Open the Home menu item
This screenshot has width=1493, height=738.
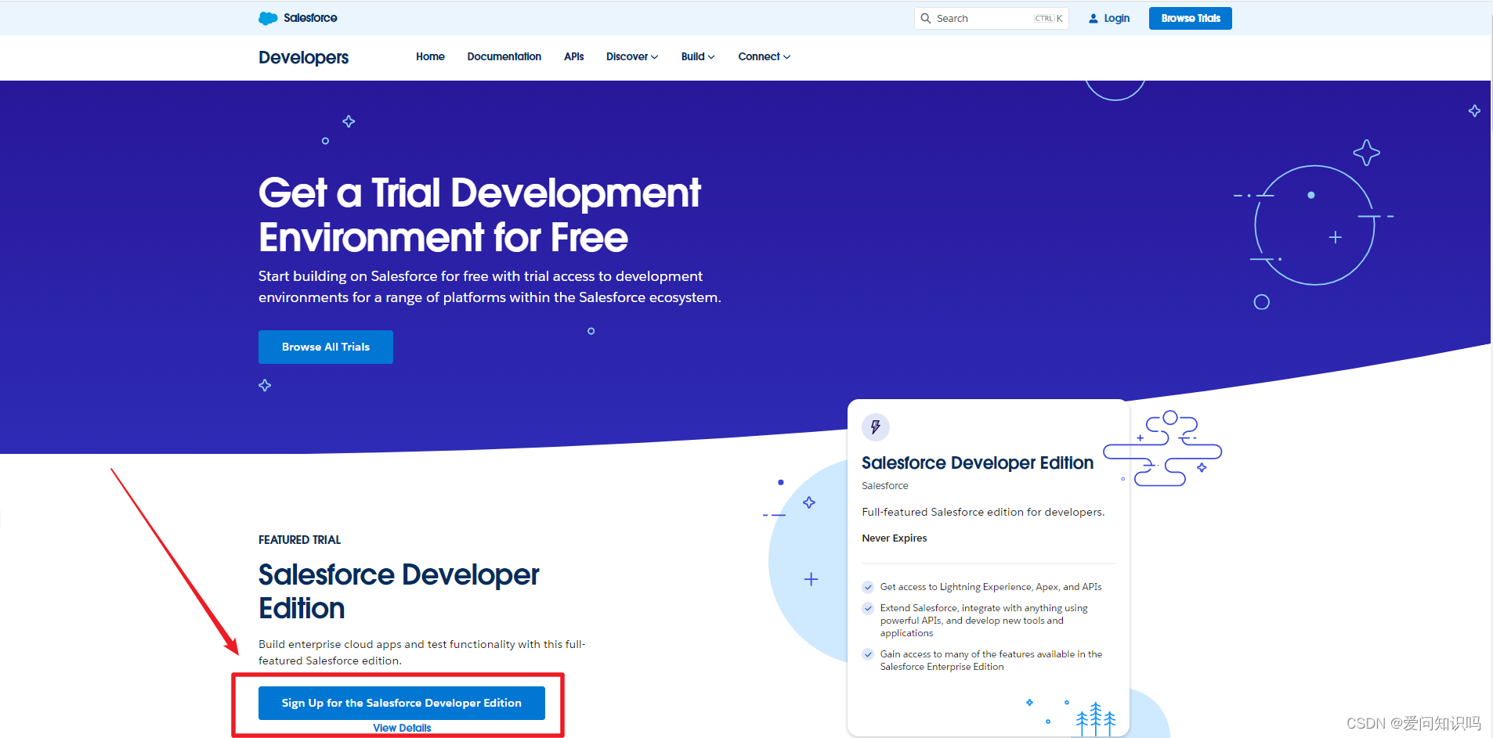tap(430, 56)
